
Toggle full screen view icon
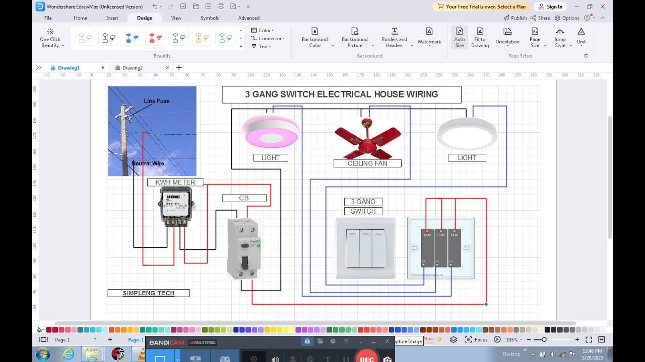point(589,340)
